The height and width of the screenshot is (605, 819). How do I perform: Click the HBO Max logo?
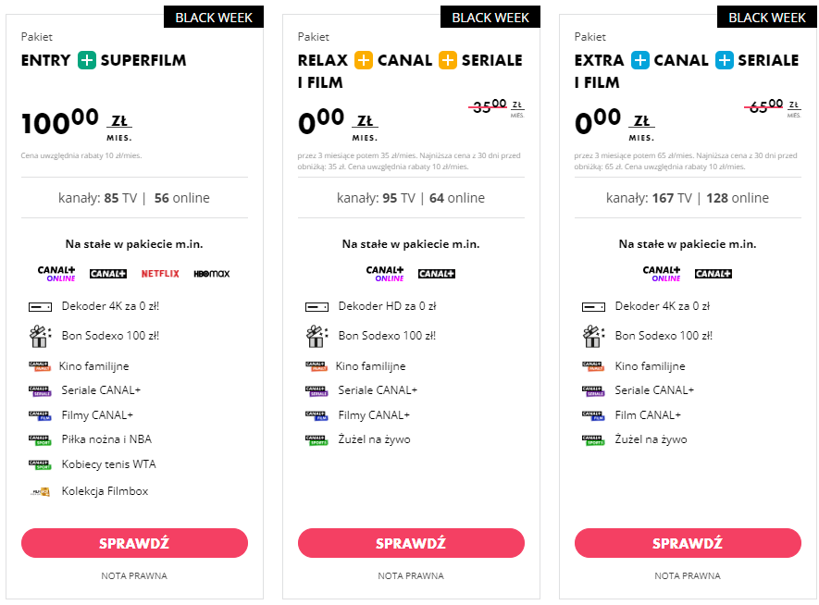pyautogui.click(x=212, y=274)
